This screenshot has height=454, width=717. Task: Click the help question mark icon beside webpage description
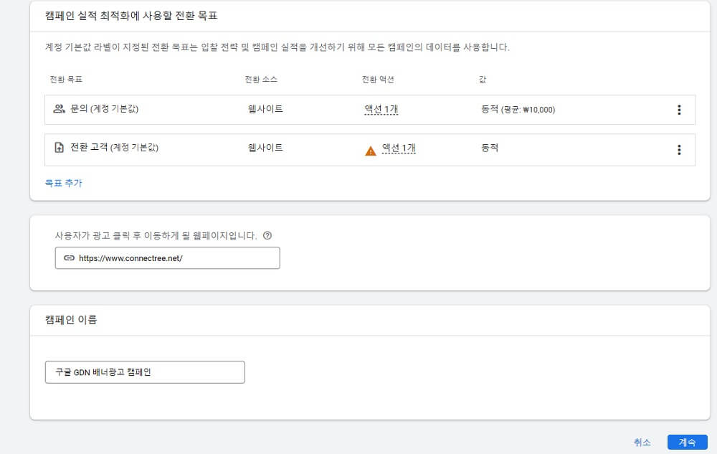tap(267, 235)
